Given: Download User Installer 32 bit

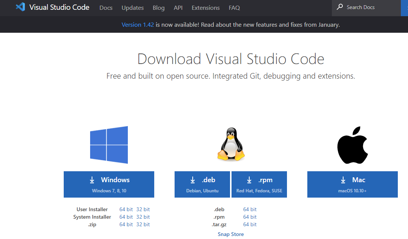Looking at the screenshot, I should tap(143, 209).
